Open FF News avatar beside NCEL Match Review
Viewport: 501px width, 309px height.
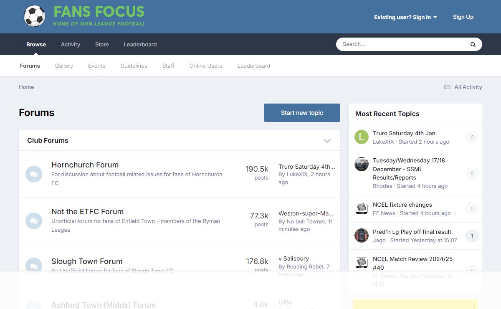click(x=362, y=263)
